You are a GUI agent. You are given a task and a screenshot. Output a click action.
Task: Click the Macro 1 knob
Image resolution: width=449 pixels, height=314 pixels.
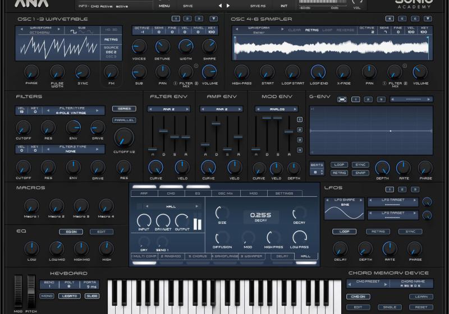(x=31, y=206)
